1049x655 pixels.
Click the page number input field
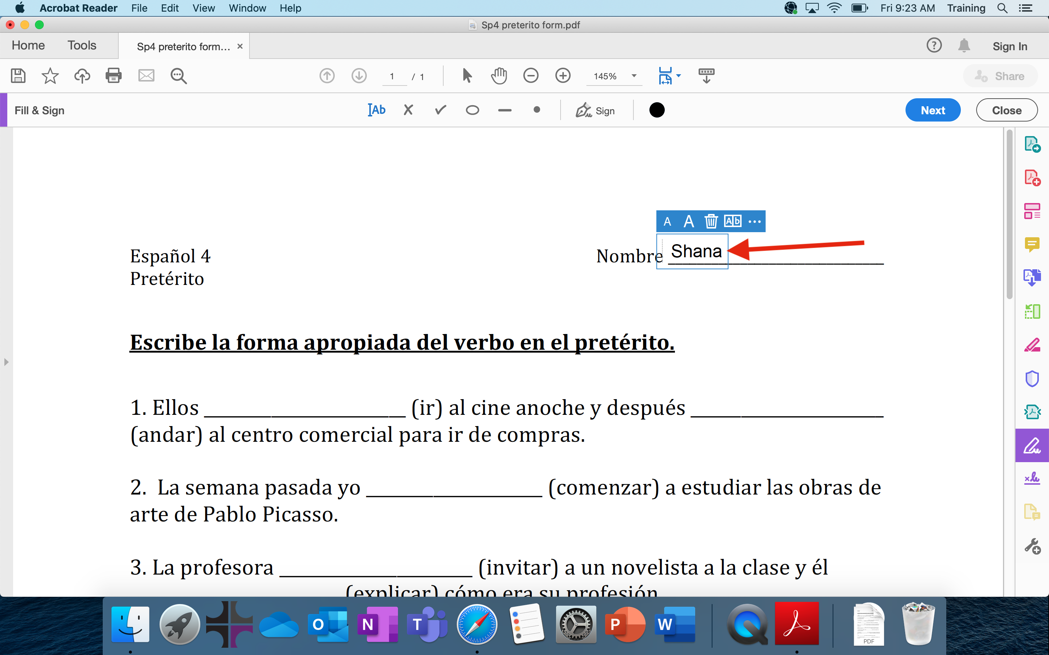point(394,77)
